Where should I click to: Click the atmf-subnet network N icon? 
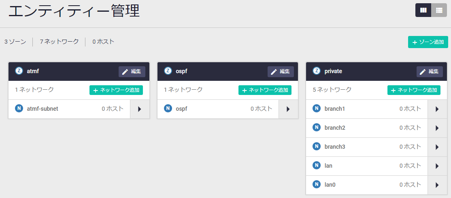tap(19, 108)
